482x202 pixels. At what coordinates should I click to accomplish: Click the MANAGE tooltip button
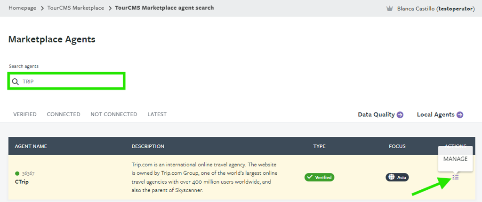click(x=455, y=159)
